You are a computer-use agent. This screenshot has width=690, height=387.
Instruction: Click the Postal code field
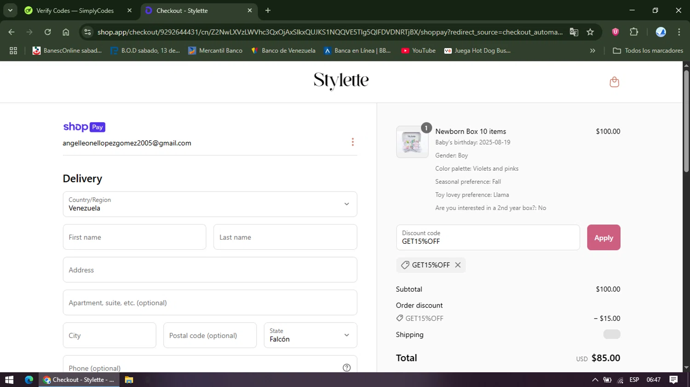[210, 335]
